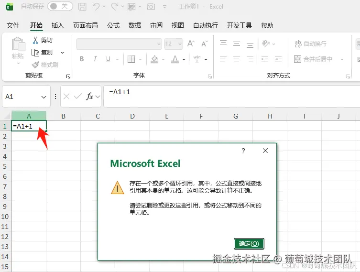
Task: Click the Font Color A icon
Action: pyautogui.click(x=175, y=59)
